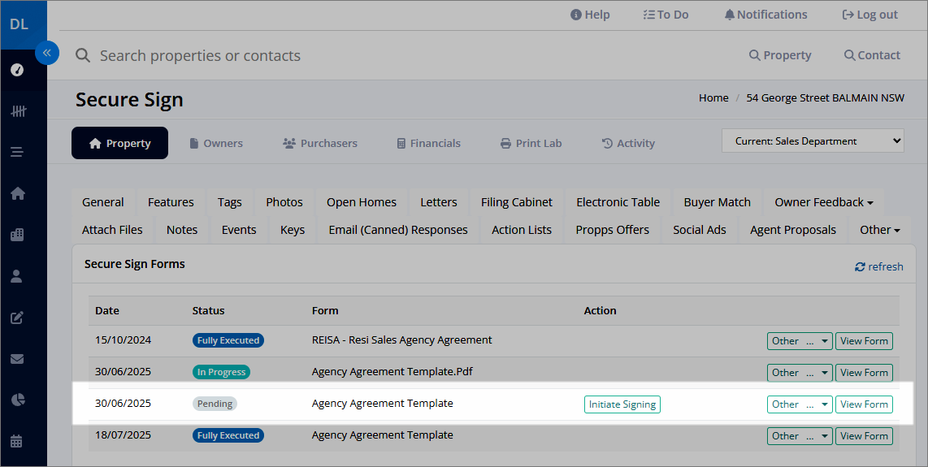Switch to the Filing Cabinet tab
928x467 pixels.
[x=517, y=202]
